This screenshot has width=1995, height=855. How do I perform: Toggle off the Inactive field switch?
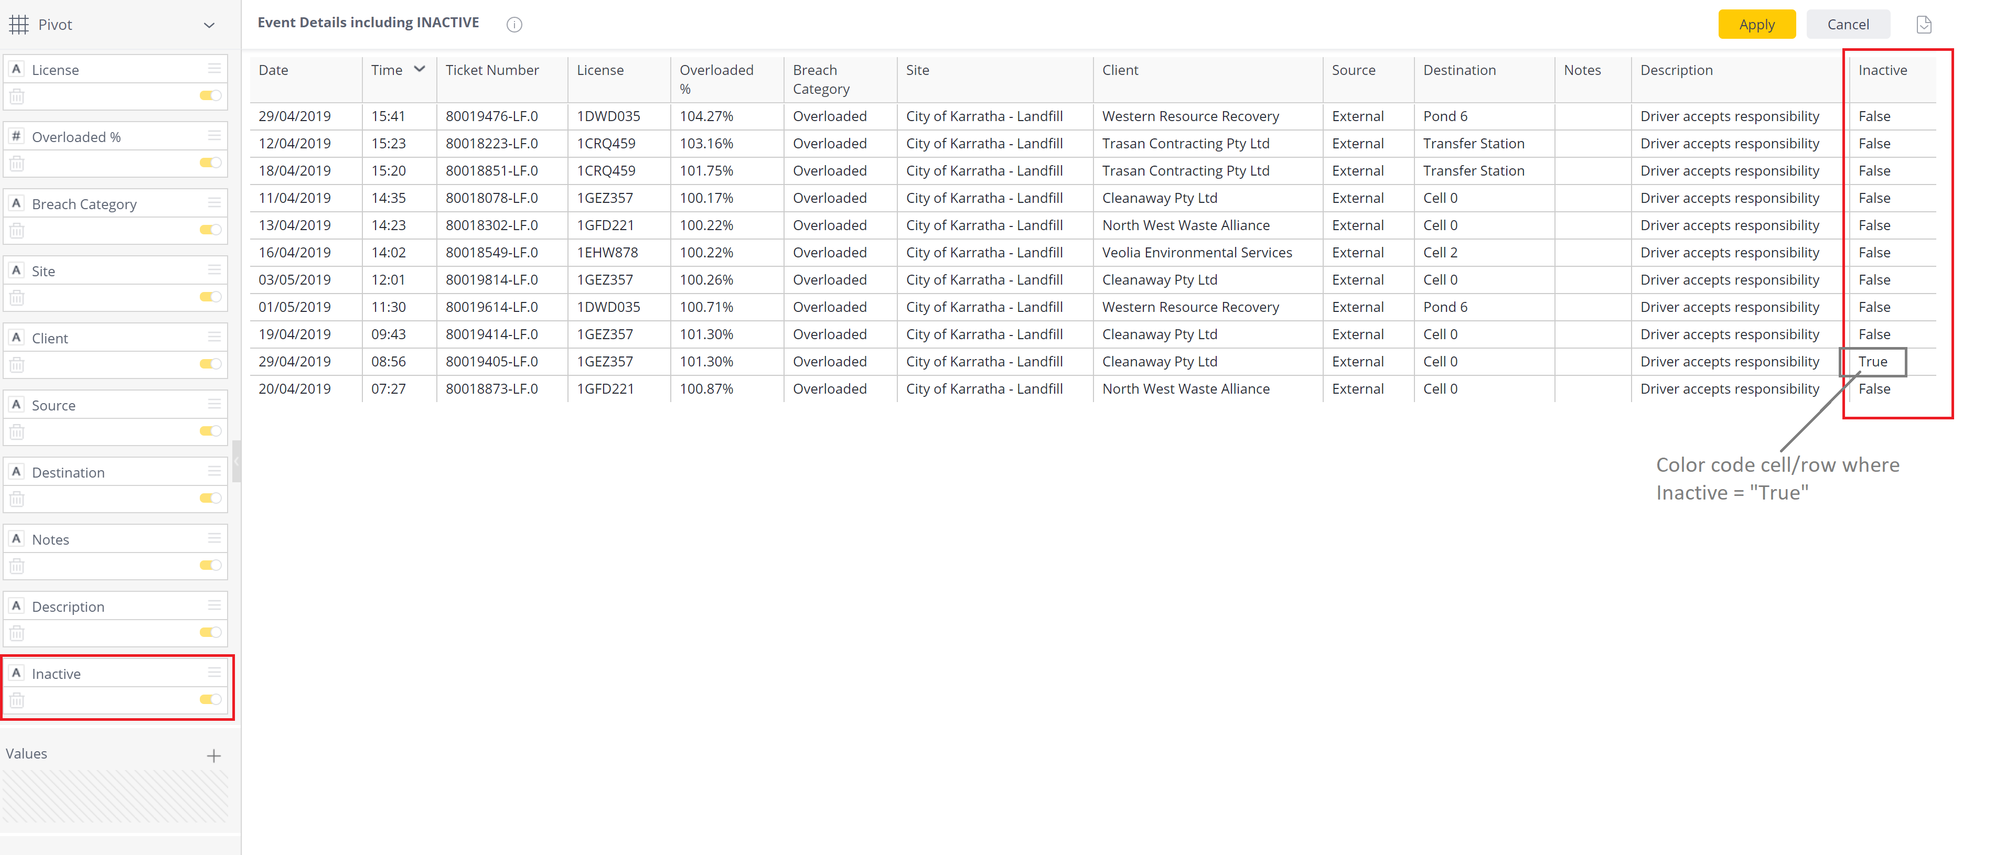tap(210, 699)
